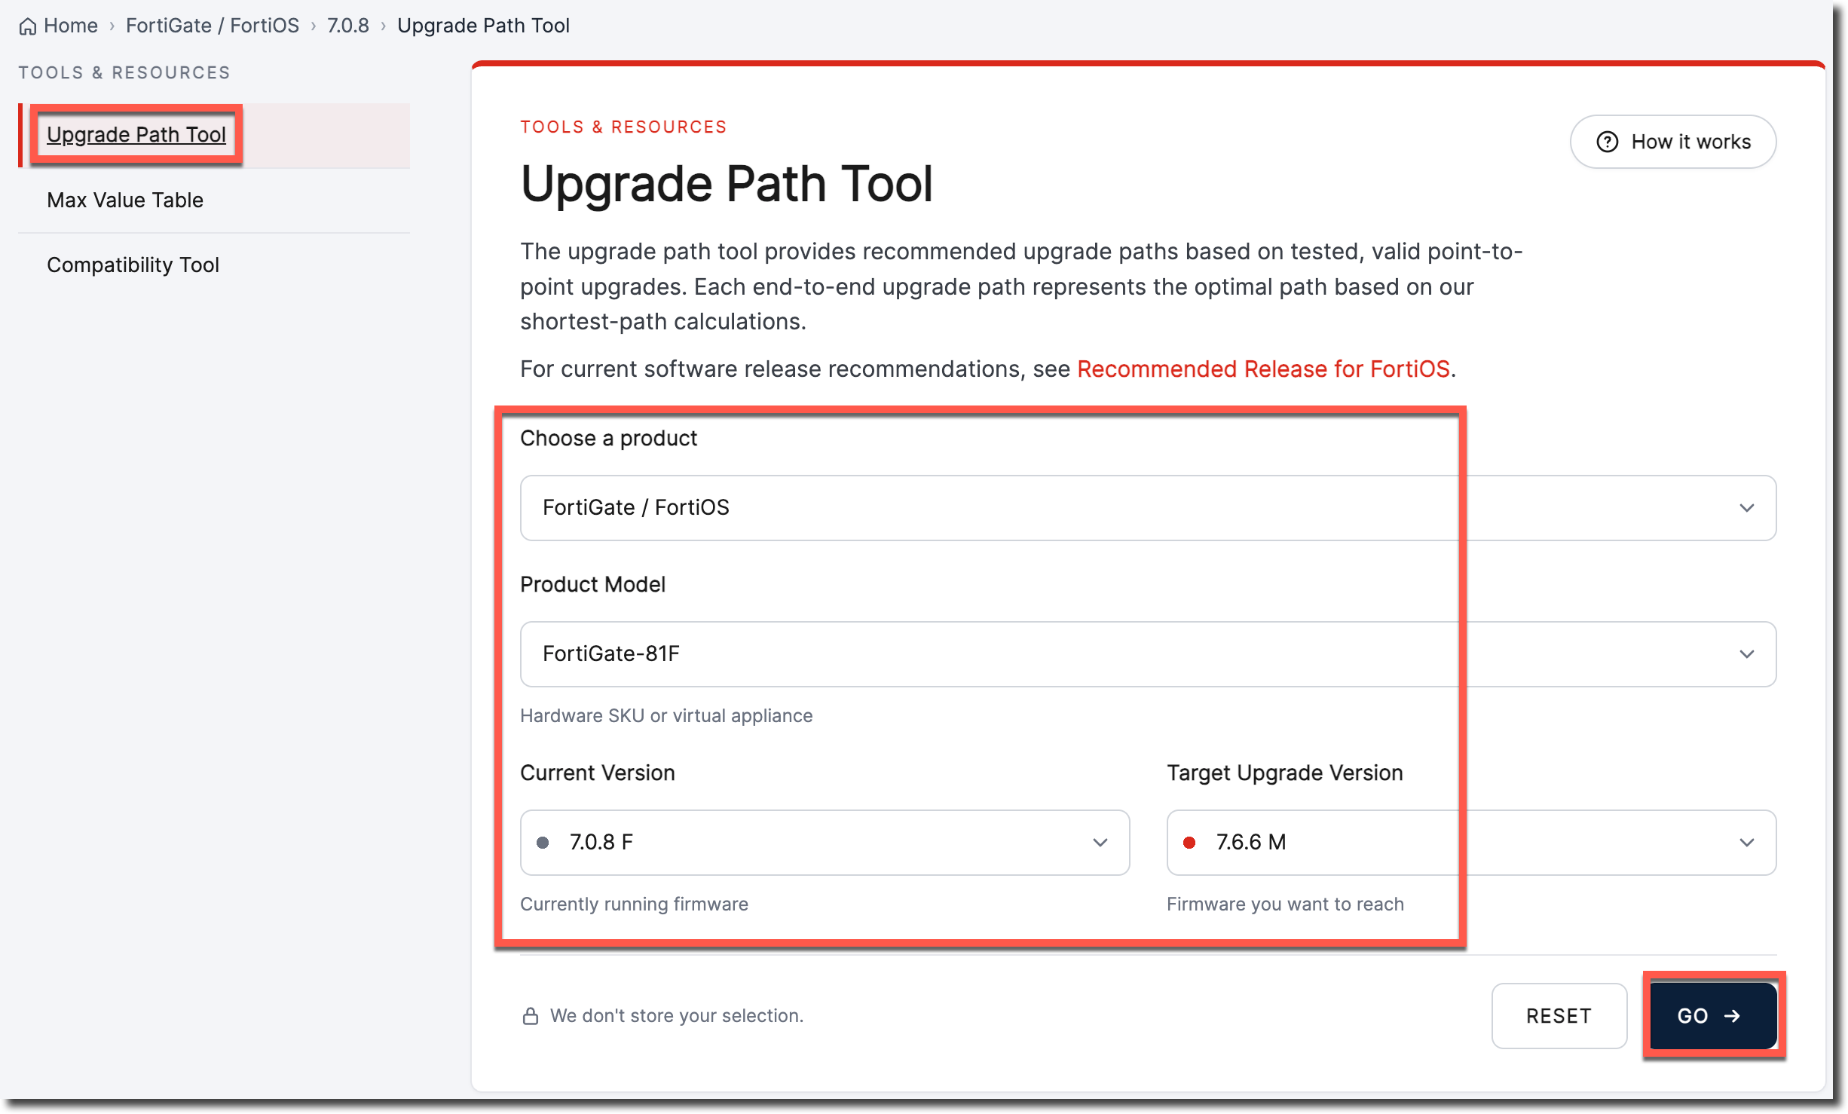Click the 'We don't store your selection.' text
Screen dimensions: 1848x1114
(677, 1016)
